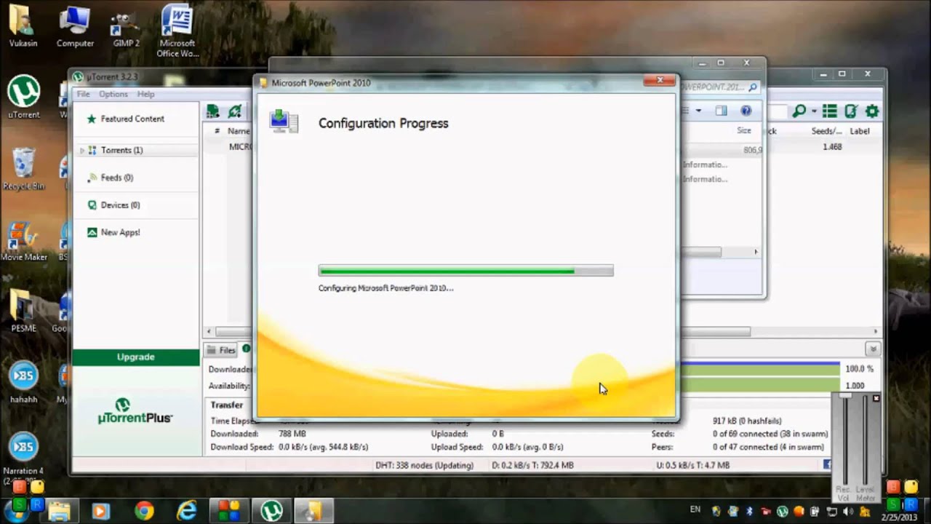931x524 pixels.
Task: Click the uTorrent search magnifier icon
Action: coord(799,111)
